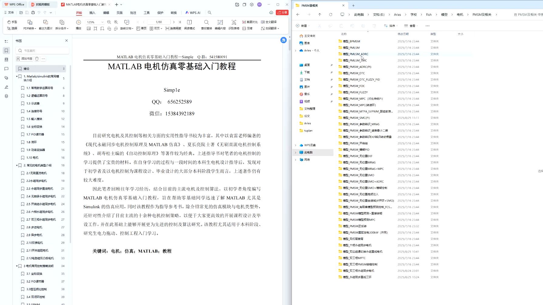Click the zoom-out magnifier to decrease zoom
The width and height of the screenshot is (543, 305).
tap(109, 22)
